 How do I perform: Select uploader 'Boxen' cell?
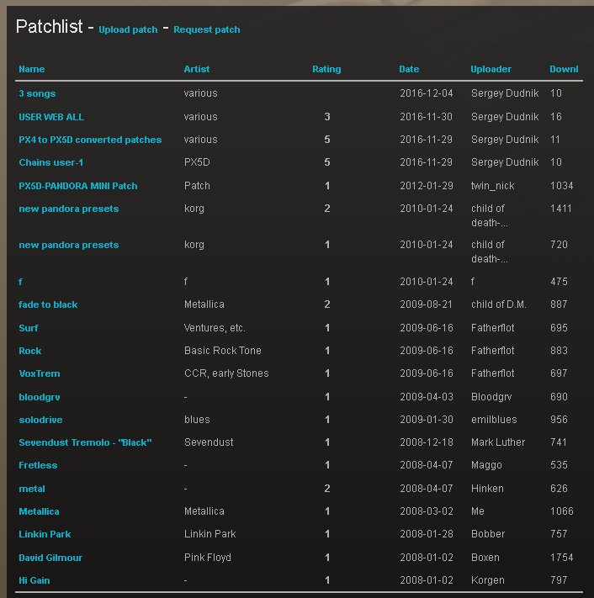point(485,558)
